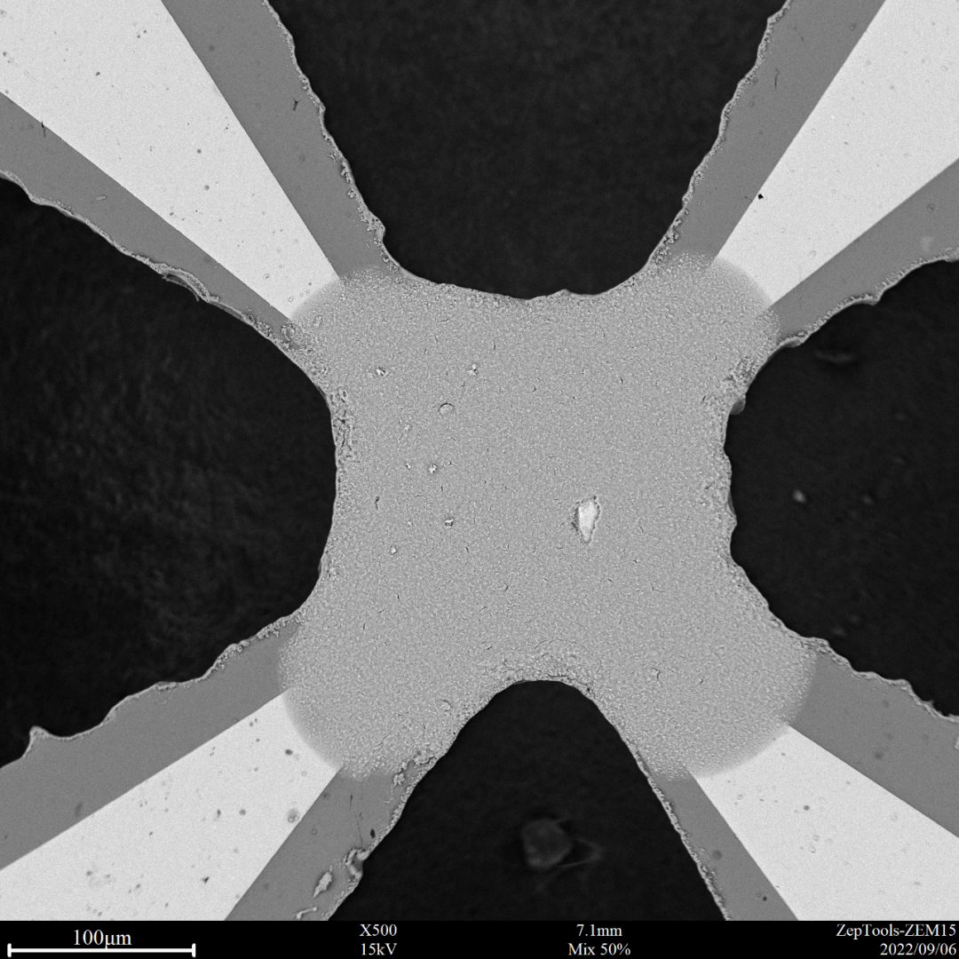
Task: Click the bright particle in the central region
Action: tap(586, 519)
